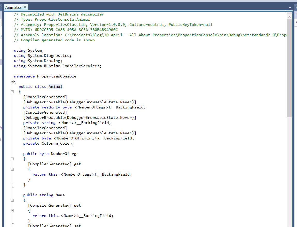This screenshot has height=227, width=297.
Task: Click the MVID comment line
Action: click(66, 30)
